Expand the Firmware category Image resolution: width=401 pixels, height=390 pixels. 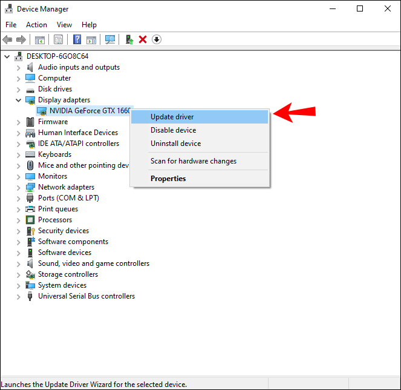coord(18,122)
